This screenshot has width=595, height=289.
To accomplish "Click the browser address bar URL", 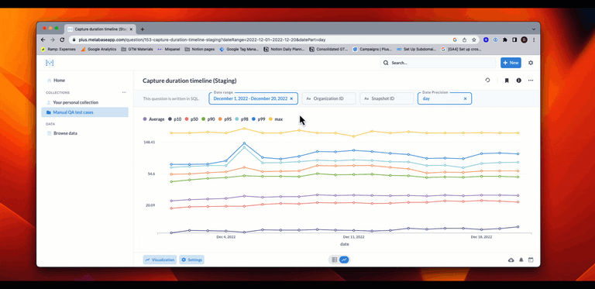I will click(x=202, y=40).
